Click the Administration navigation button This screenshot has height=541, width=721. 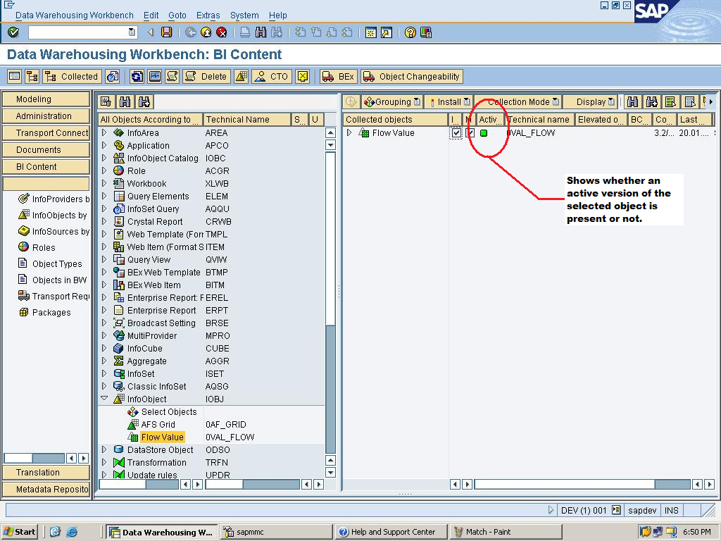(46, 116)
